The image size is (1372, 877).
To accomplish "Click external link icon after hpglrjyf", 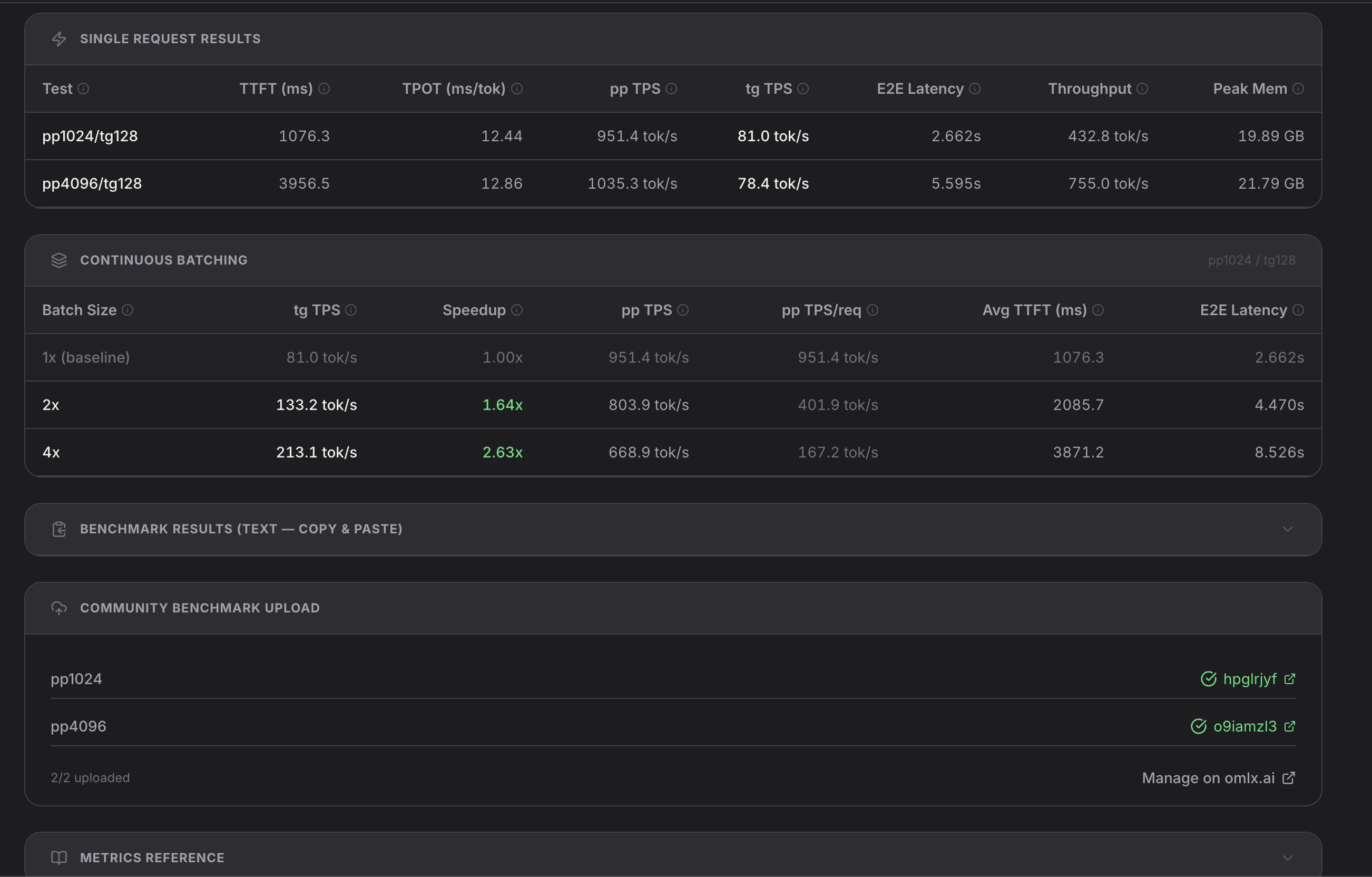I will [x=1290, y=679].
